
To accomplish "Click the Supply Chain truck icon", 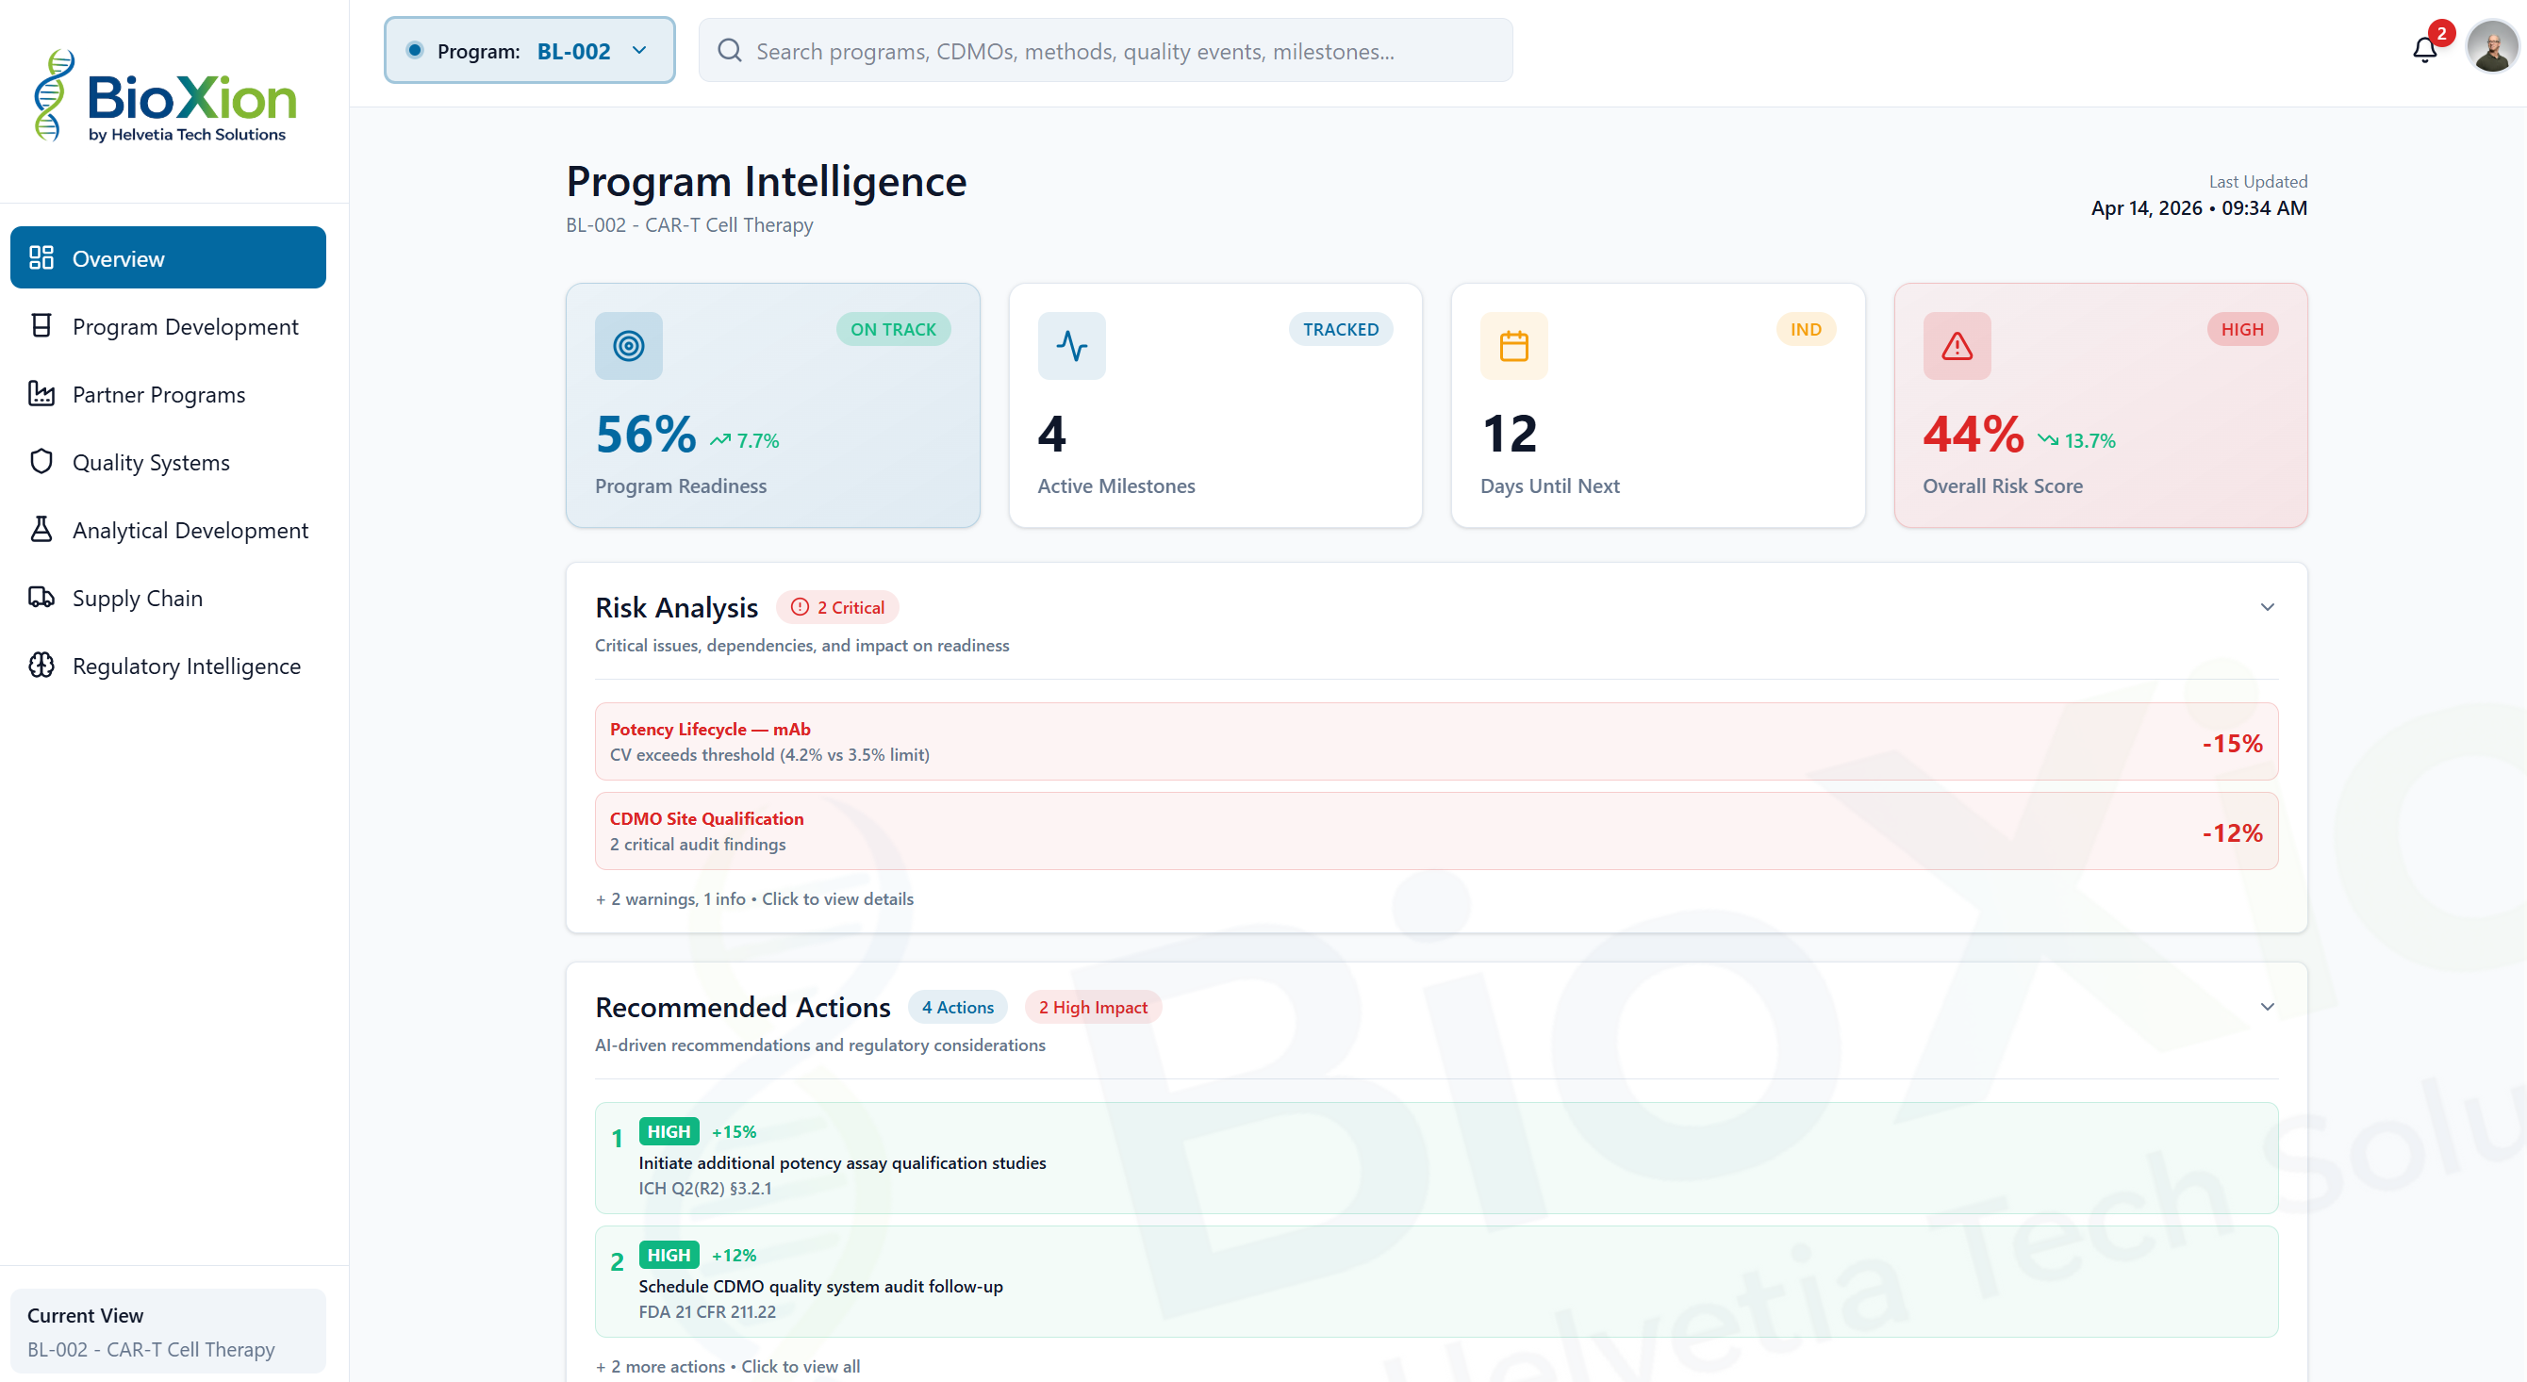I will click(x=41, y=597).
